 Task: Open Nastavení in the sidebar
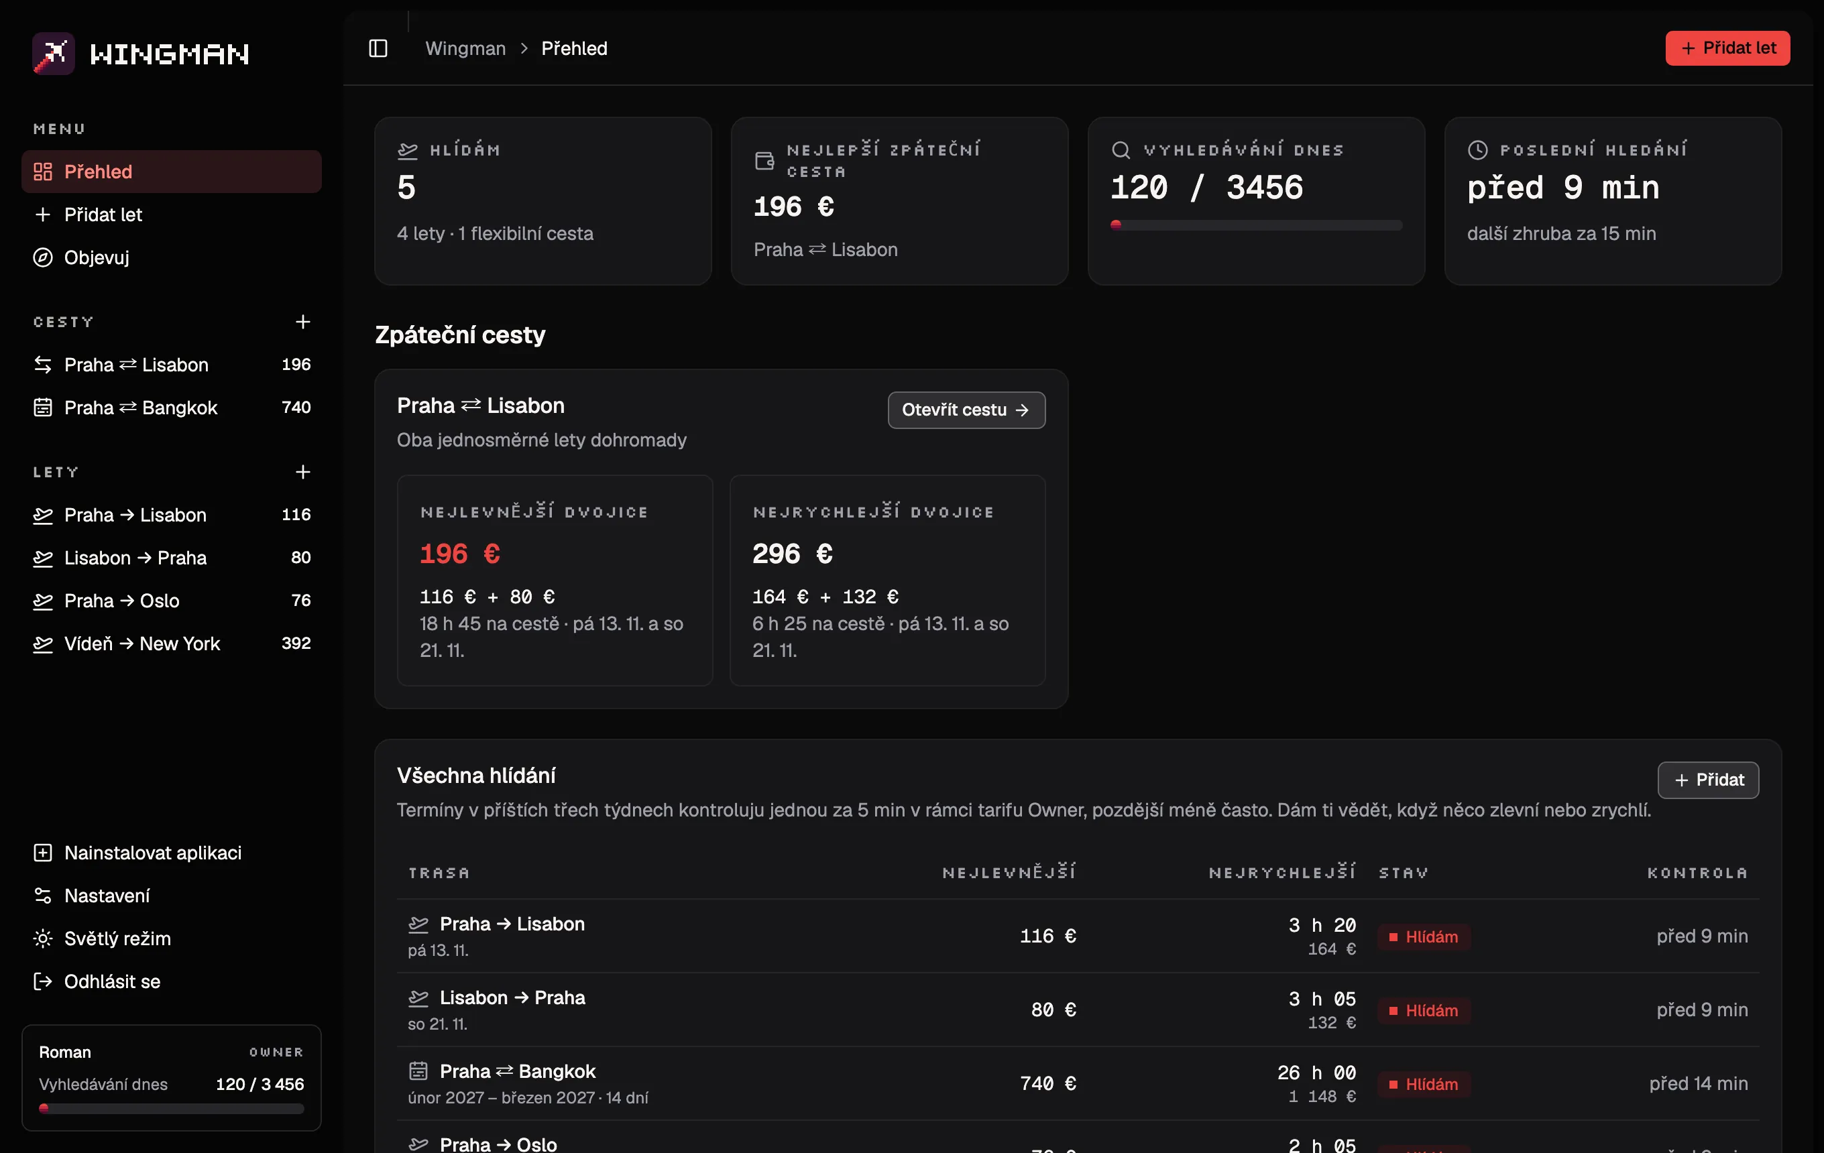coord(171,896)
